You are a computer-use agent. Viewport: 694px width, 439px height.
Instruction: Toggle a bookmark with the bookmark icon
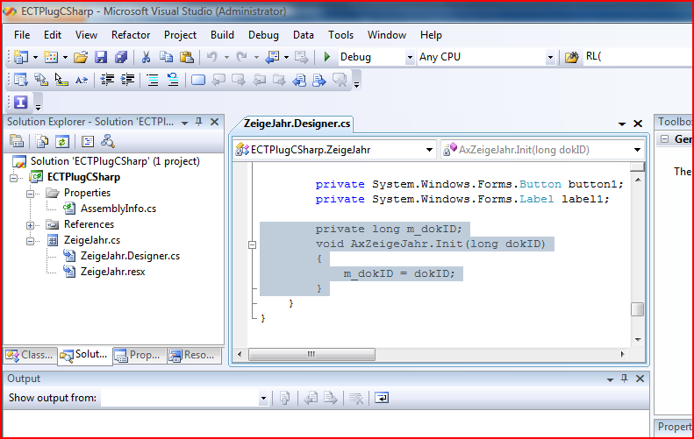[197, 80]
